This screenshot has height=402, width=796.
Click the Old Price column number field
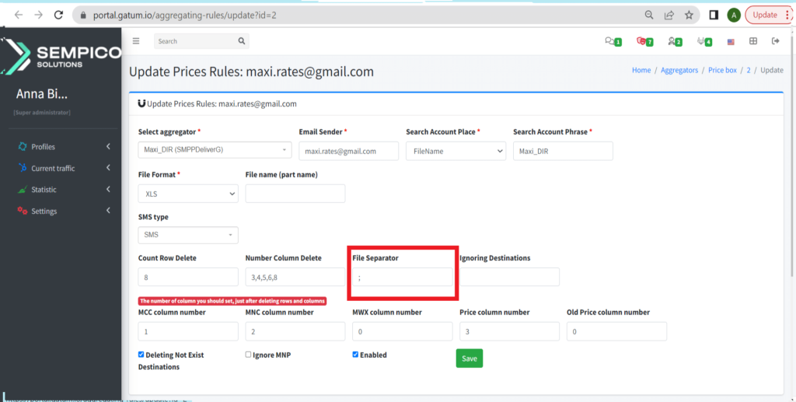[x=616, y=331]
